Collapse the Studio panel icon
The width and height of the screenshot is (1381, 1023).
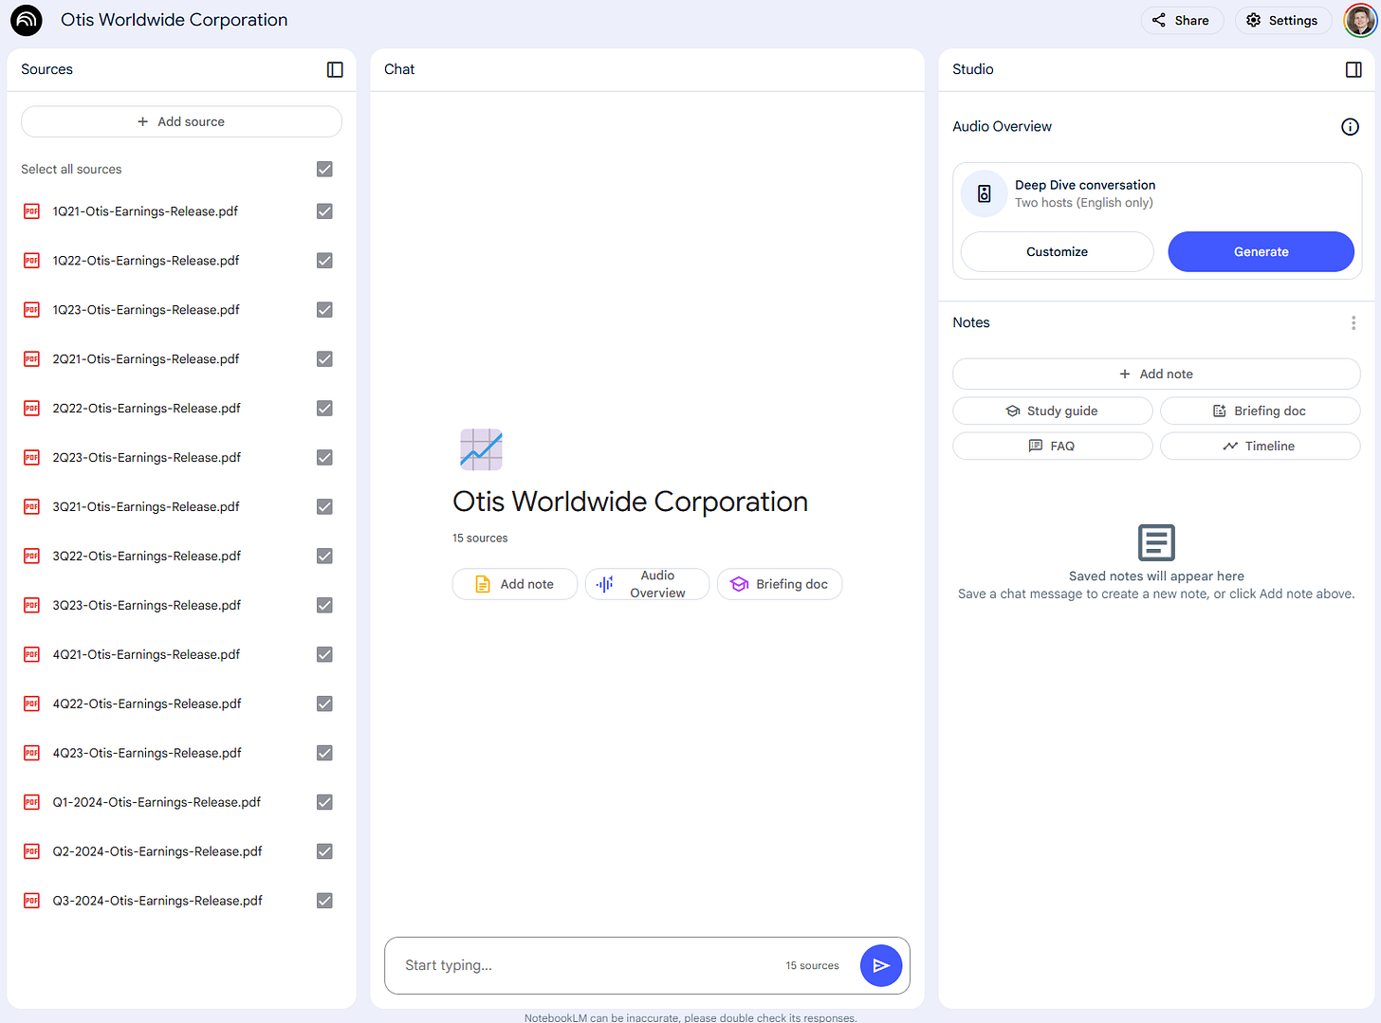pyautogui.click(x=1353, y=69)
